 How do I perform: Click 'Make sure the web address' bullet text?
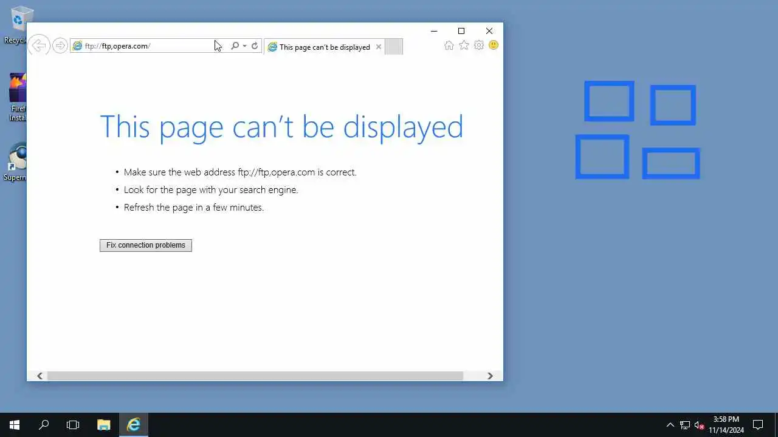click(x=240, y=172)
